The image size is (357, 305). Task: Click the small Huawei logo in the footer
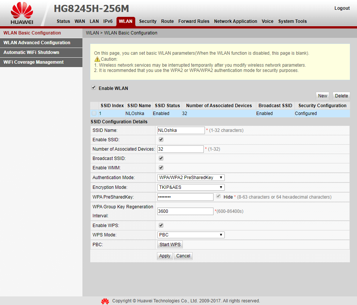pos(105,301)
